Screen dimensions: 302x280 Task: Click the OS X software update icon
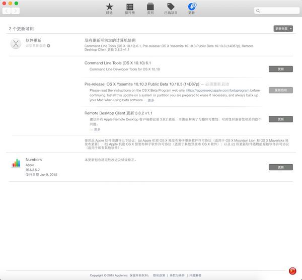(16, 43)
